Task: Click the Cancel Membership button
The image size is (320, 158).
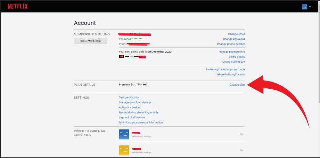Action: (x=90, y=41)
